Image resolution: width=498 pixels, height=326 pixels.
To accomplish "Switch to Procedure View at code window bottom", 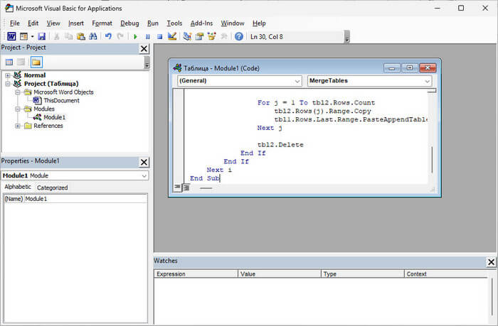I will pyautogui.click(x=177, y=188).
